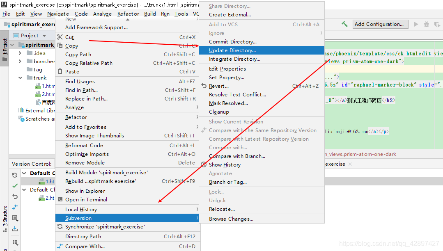Choose Browse Changes menu item
Viewport: 443px width, 251px height.
(262, 219)
